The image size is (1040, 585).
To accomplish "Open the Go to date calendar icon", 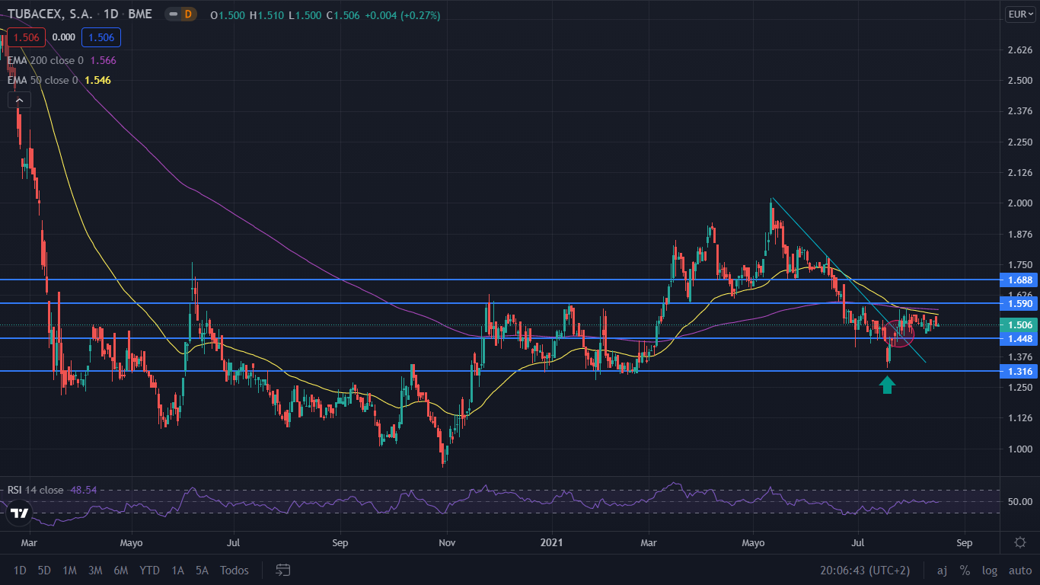I will [283, 570].
